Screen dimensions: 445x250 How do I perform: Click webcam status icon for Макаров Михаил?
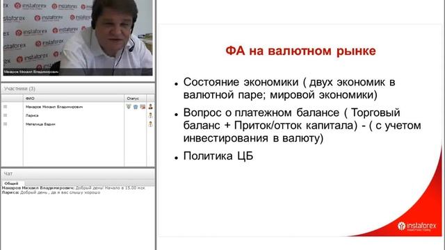(136, 106)
